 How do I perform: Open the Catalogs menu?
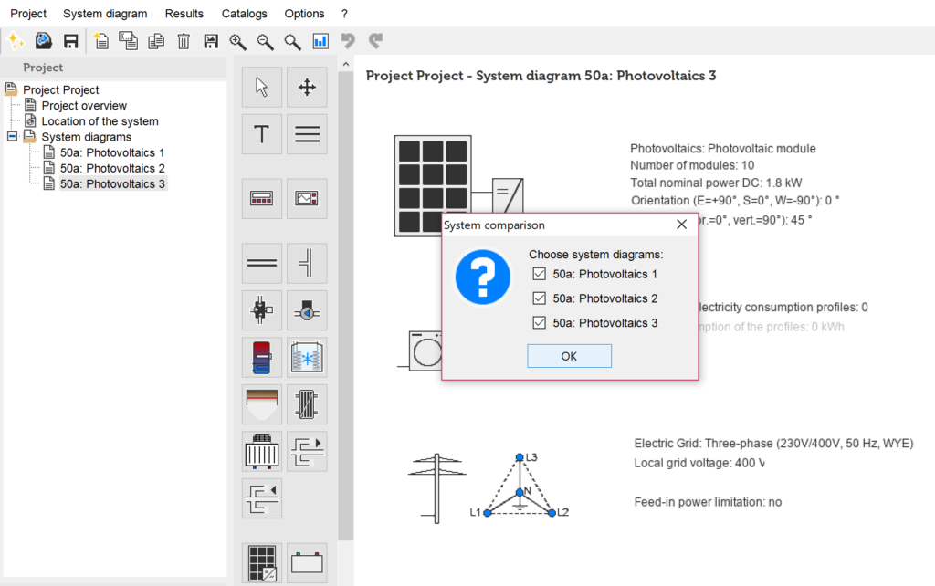pyautogui.click(x=245, y=14)
